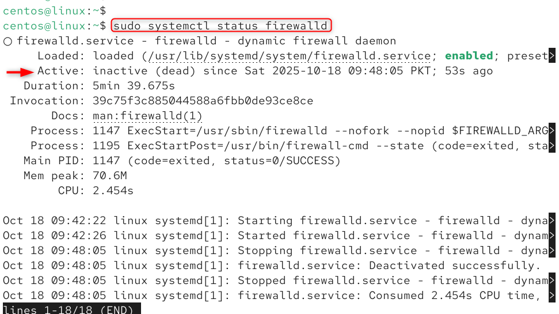
Task: Click the hollow status circle beside firewalld.service
Action: (x=7, y=41)
